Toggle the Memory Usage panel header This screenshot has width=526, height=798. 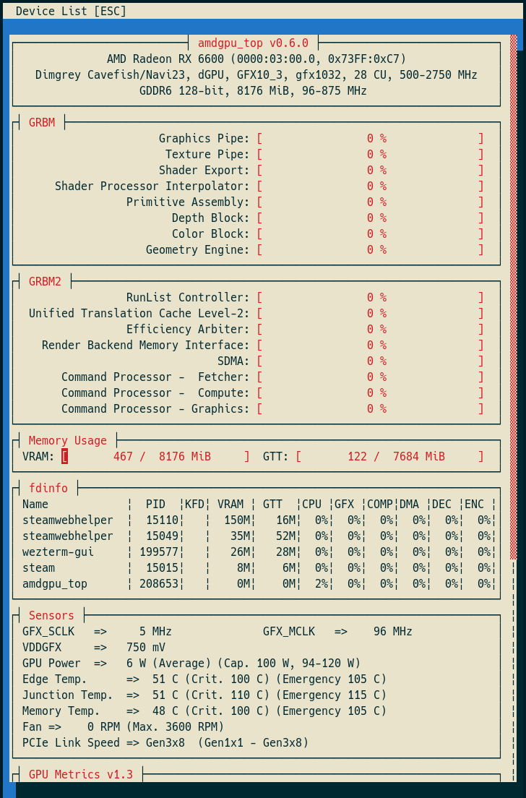(67, 441)
